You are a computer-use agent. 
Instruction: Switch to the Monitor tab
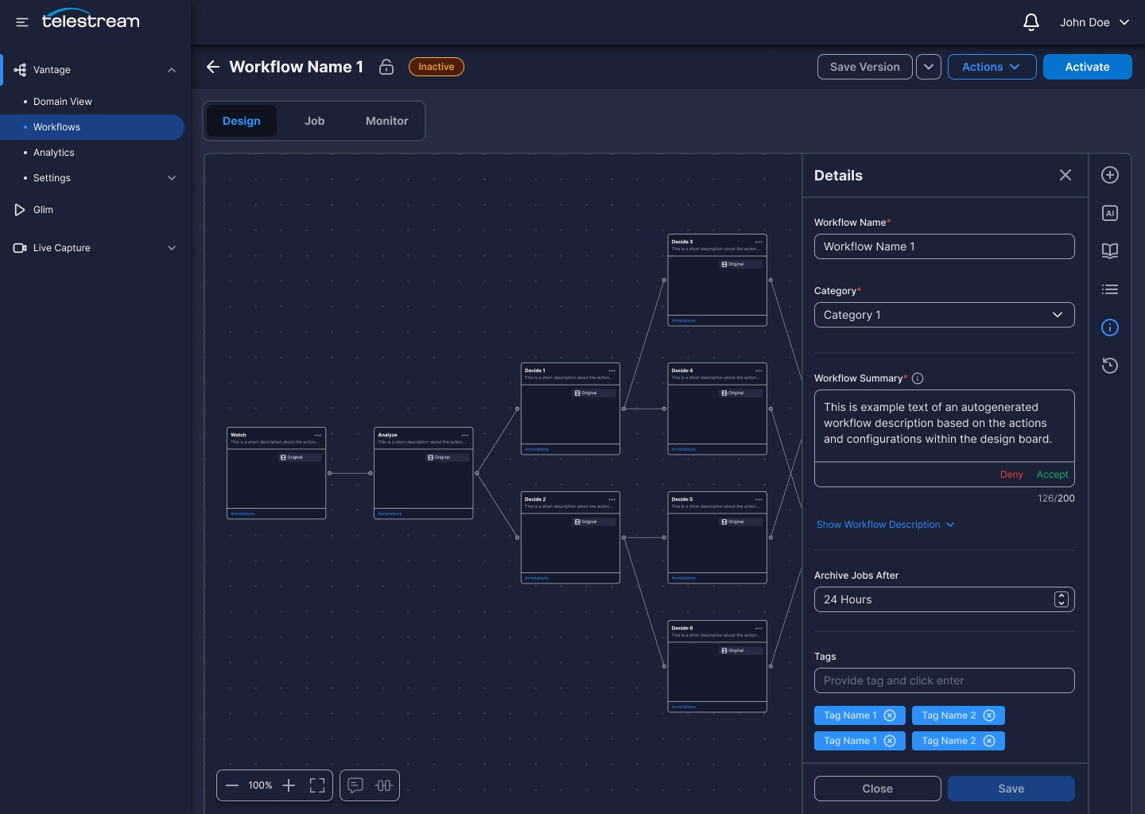(386, 121)
